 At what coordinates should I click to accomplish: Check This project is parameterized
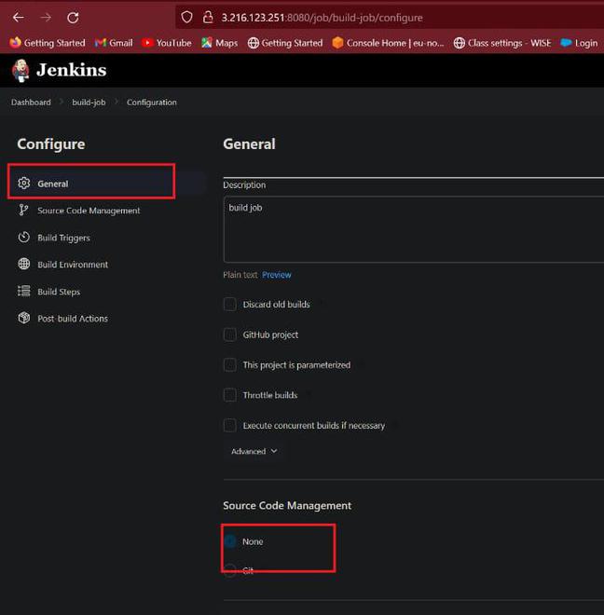click(x=230, y=364)
